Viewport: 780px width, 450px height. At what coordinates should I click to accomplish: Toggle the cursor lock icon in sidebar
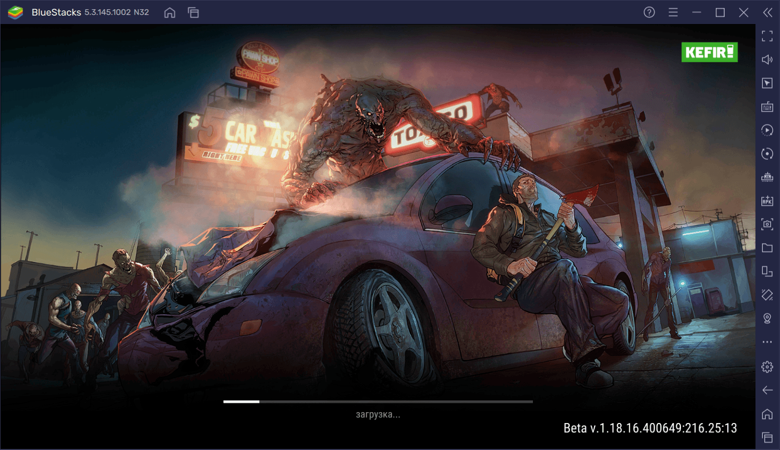767,83
